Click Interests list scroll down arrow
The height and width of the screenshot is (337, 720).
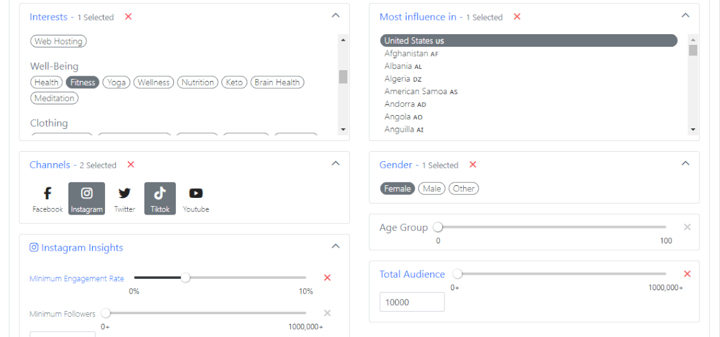click(x=343, y=130)
